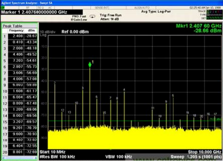
Task: Click the Start 10 MHz frequency annotation
Action: click(x=52, y=152)
